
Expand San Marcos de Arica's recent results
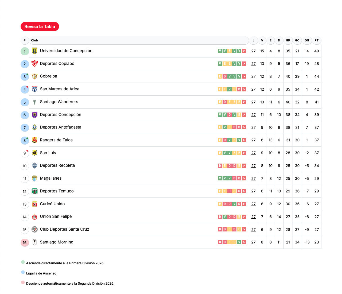(244, 89)
